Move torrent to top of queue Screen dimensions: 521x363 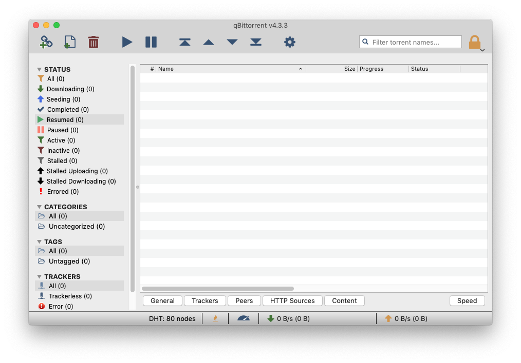(185, 42)
